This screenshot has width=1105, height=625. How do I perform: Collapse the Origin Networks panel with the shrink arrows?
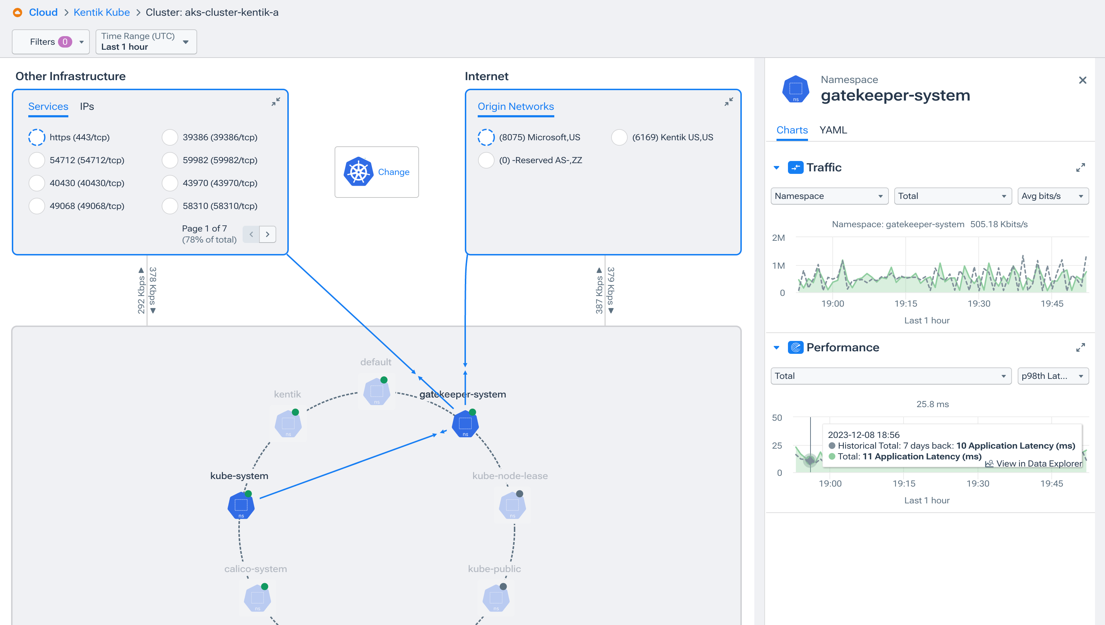(729, 102)
